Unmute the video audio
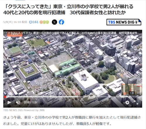Image resolution: width=146 pixels, height=129 pixels. pyautogui.click(x=18, y=102)
